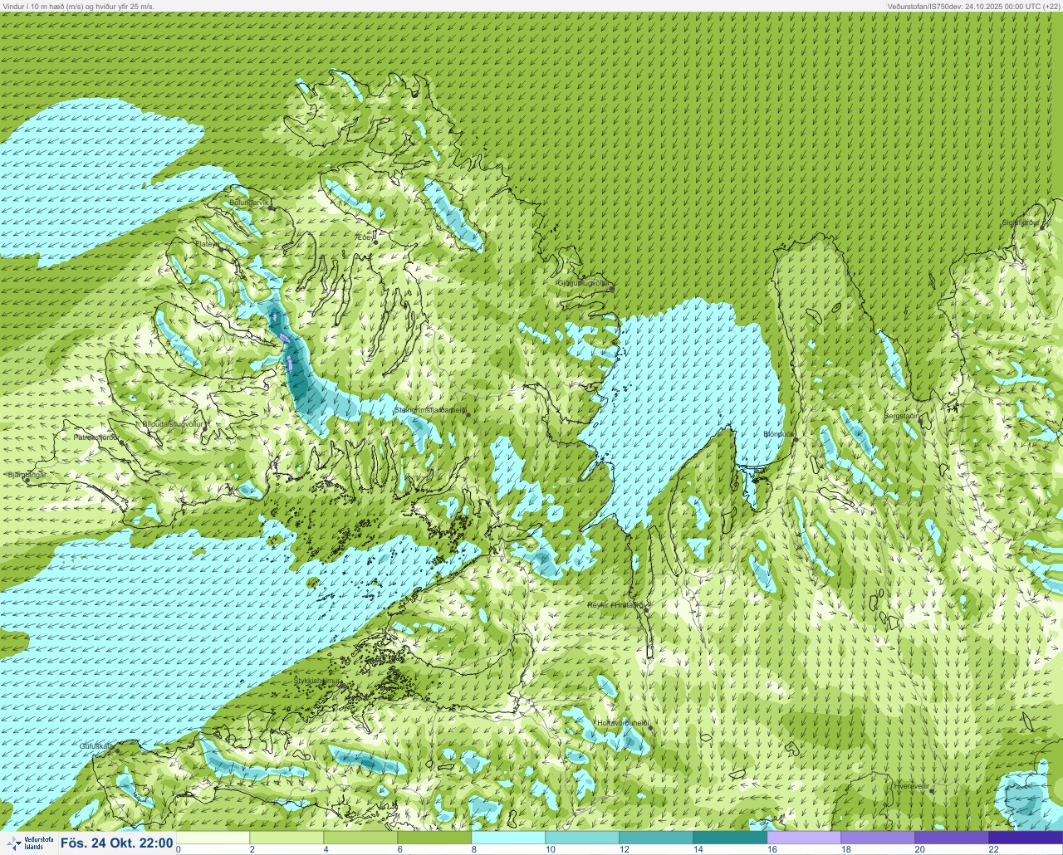This screenshot has height=855, width=1063.
Task: Click the Hveravellir place label
Action: coord(911,785)
